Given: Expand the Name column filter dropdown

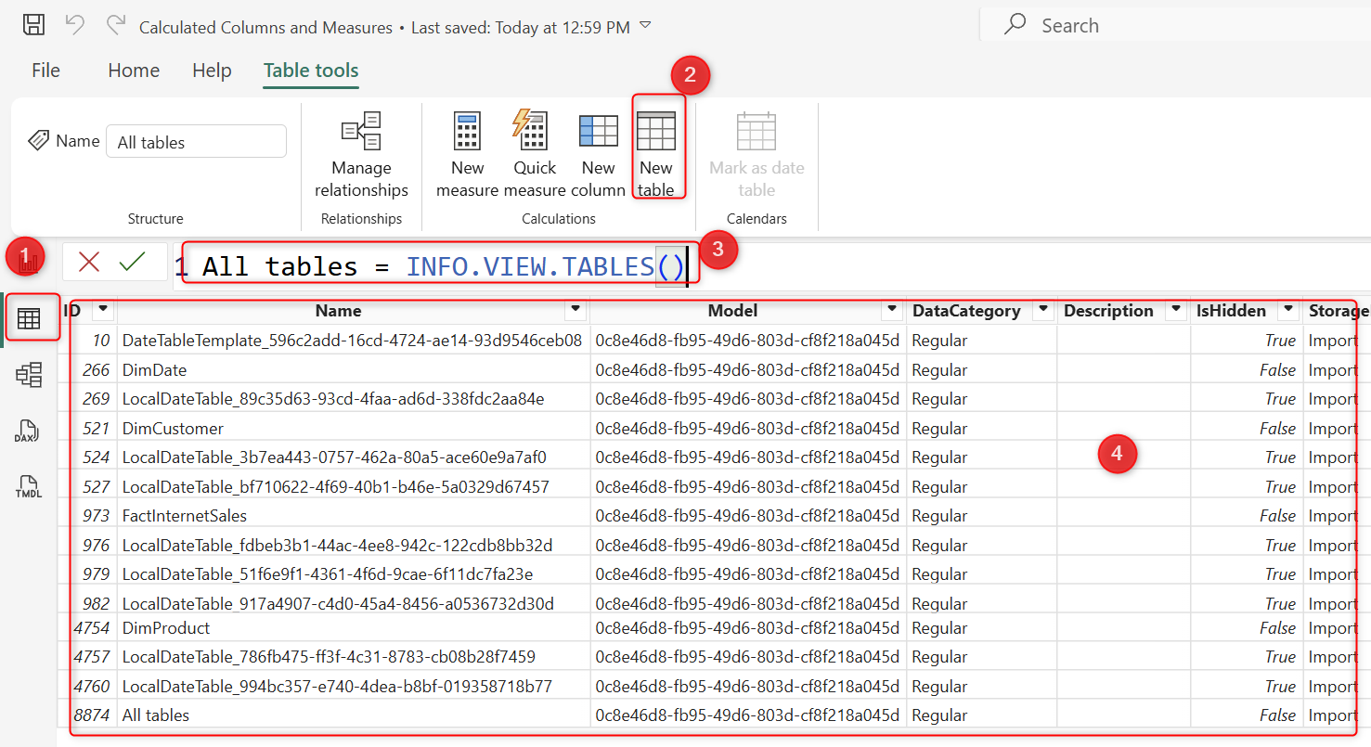Looking at the screenshot, I should coord(576,309).
